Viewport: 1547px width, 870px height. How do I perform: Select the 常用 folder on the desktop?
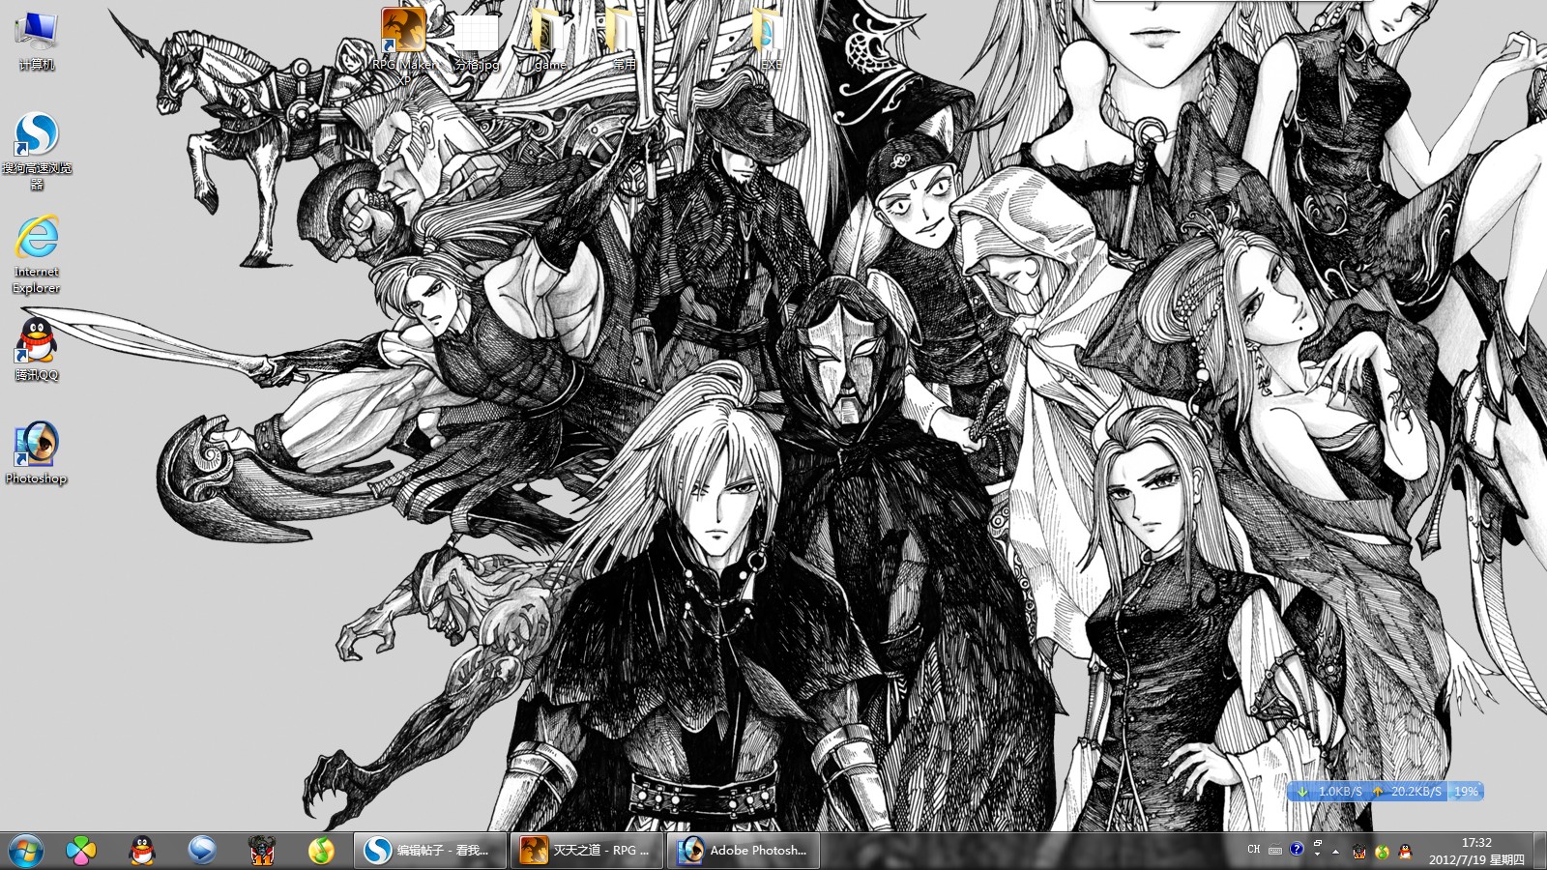point(624,41)
